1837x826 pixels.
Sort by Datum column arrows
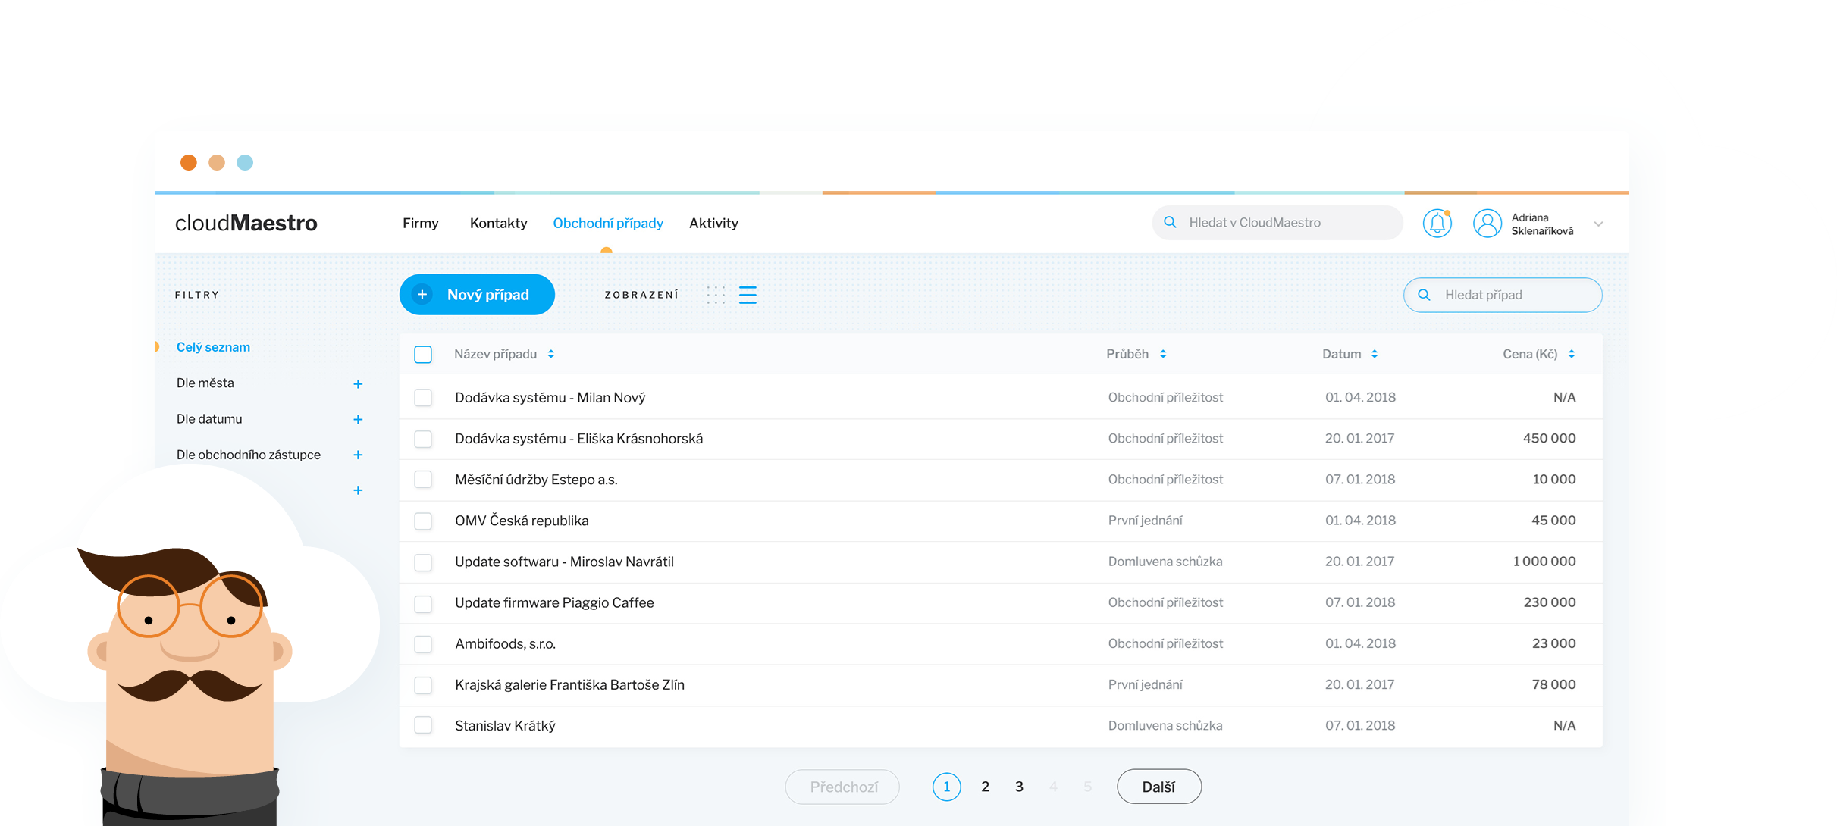tap(1375, 354)
